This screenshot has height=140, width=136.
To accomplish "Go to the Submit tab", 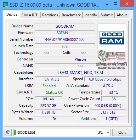I will pos(107,15).
